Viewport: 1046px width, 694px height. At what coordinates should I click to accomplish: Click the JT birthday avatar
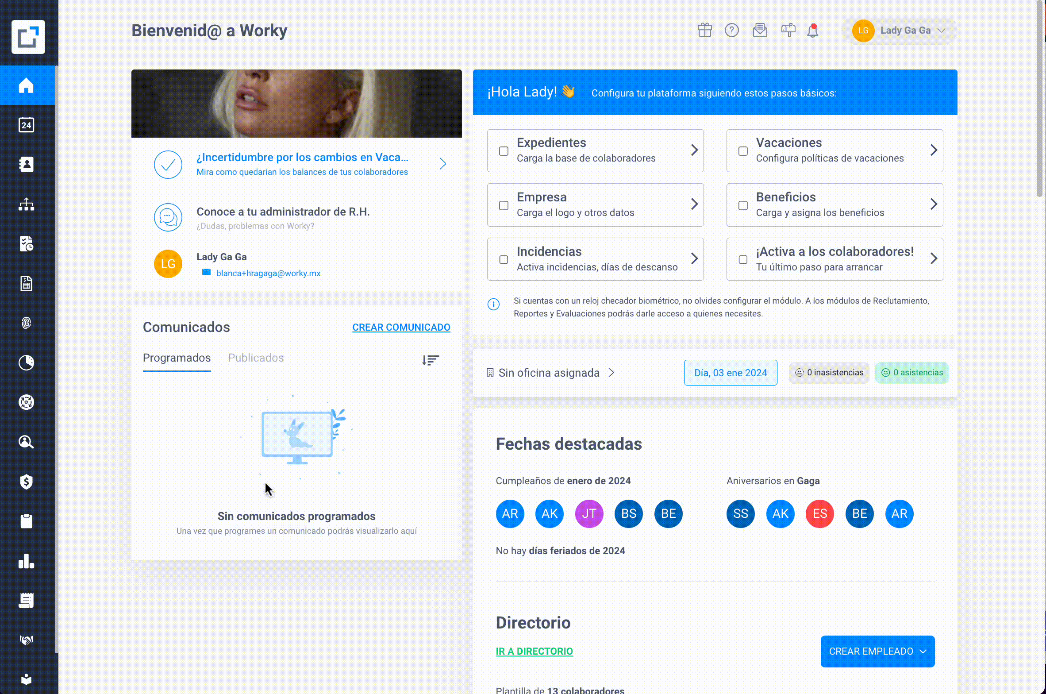pyautogui.click(x=589, y=513)
